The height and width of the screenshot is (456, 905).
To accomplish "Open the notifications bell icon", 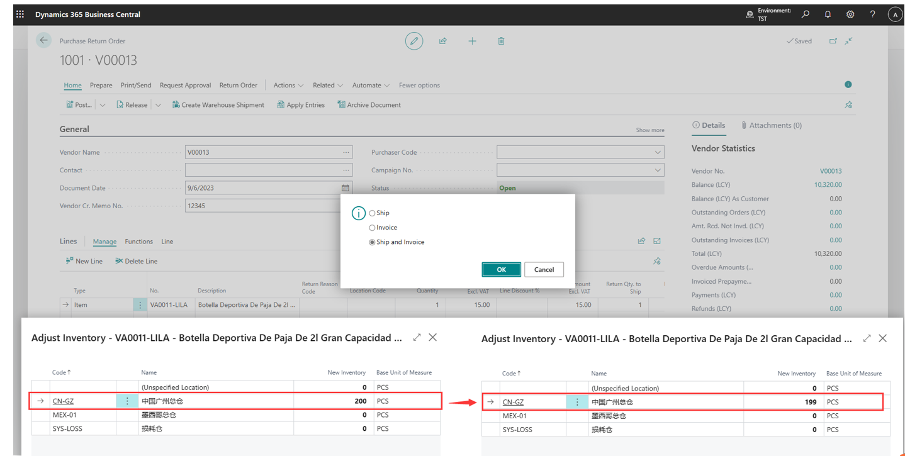I will click(x=828, y=14).
